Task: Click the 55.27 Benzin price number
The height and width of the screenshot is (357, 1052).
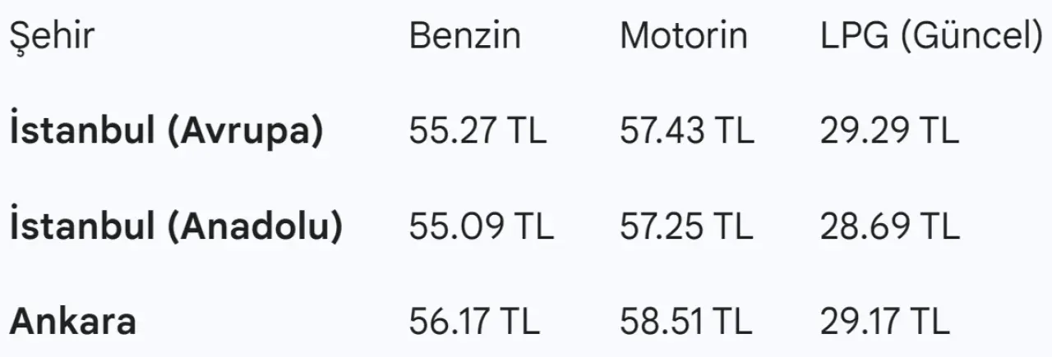Action: (x=452, y=132)
